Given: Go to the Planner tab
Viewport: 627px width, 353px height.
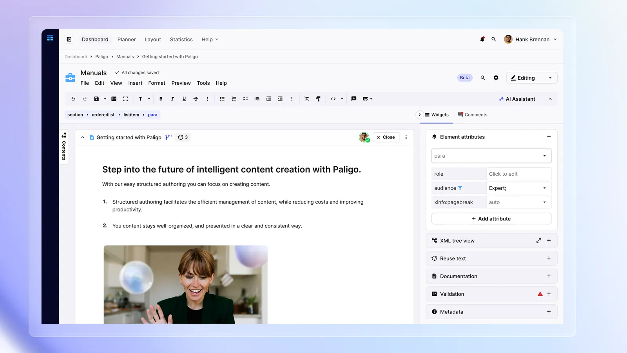Looking at the screenshot, I should coord(127,39).
